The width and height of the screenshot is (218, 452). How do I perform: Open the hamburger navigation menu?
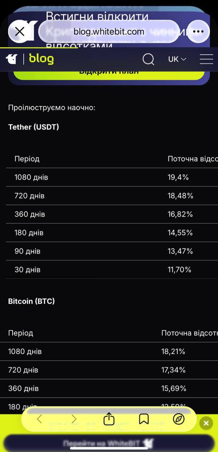(x=206, y=59)
